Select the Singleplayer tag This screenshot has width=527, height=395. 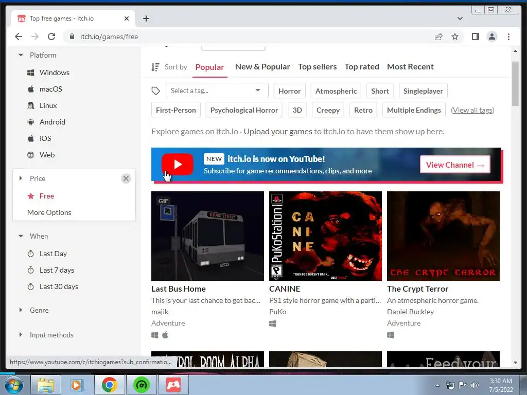[x=423, y=91]
